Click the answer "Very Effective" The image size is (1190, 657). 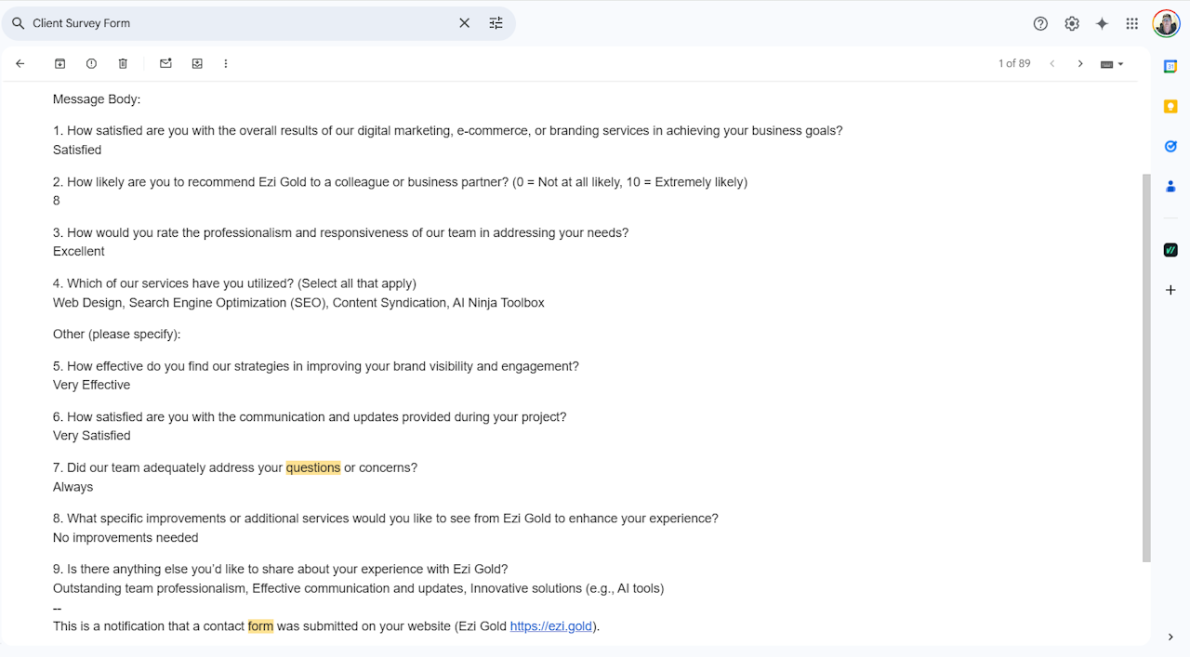pyautogui.click(x=92, y=385)
